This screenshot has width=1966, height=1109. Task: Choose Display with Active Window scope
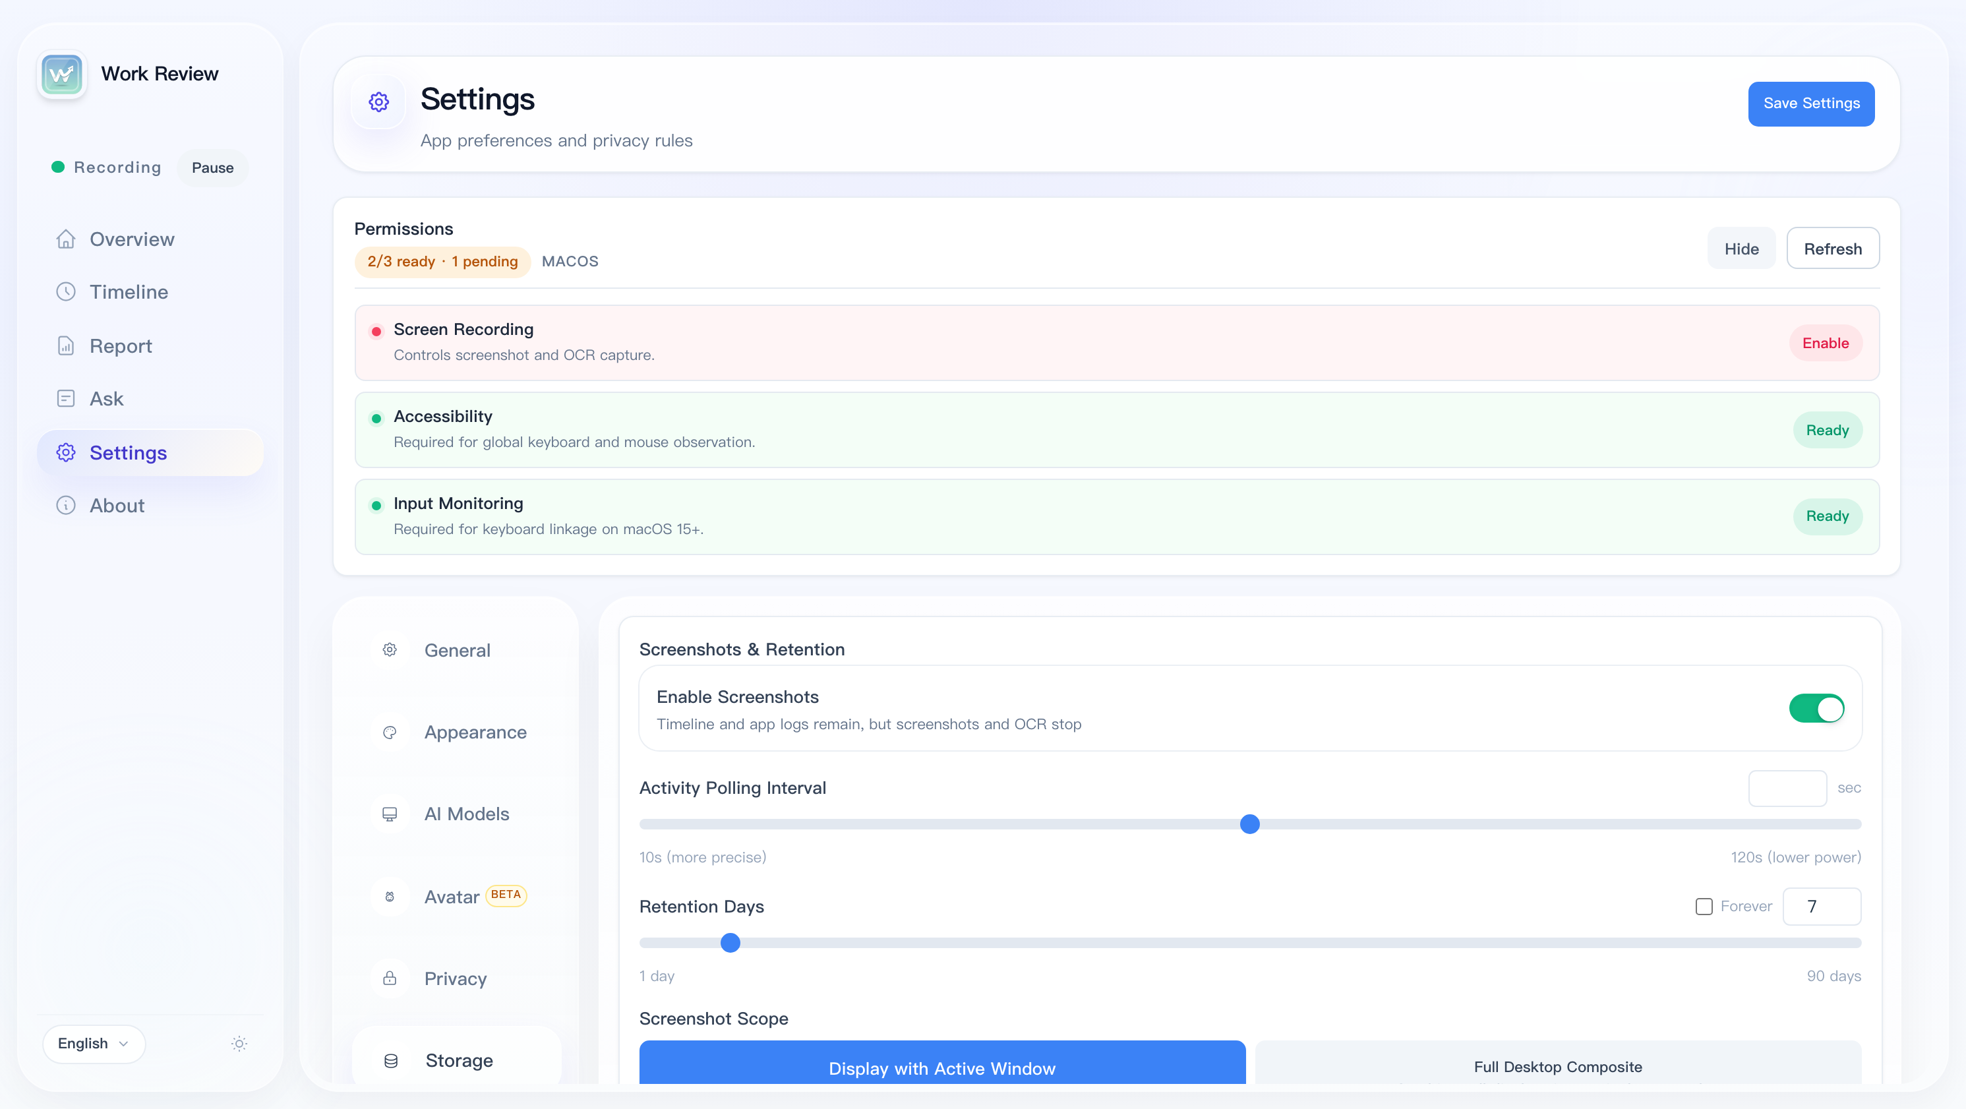(941, 1062)
